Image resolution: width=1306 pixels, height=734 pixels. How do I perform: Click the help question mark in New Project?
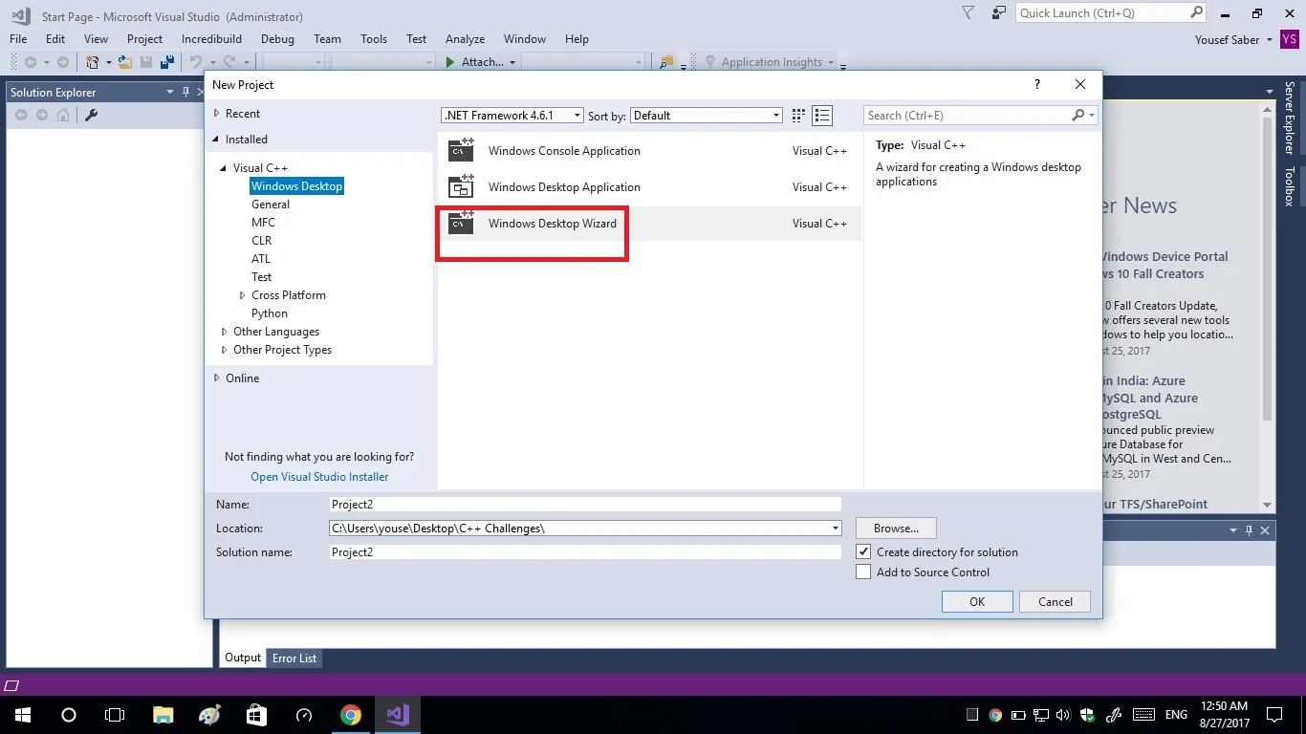(1037, 84)
